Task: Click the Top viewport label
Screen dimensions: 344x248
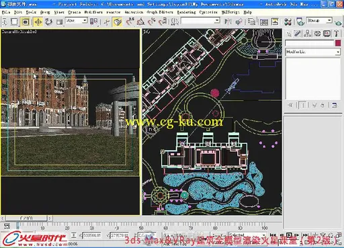Action: (x=146, y=32)
